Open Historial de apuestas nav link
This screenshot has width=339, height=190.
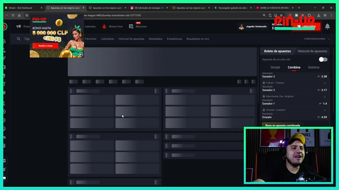(131, 39)
